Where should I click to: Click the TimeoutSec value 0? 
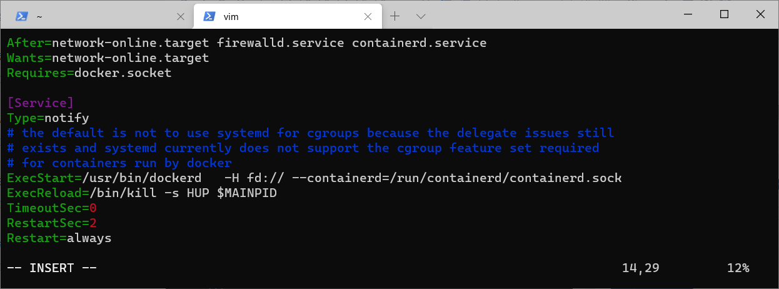pos(93,208)
